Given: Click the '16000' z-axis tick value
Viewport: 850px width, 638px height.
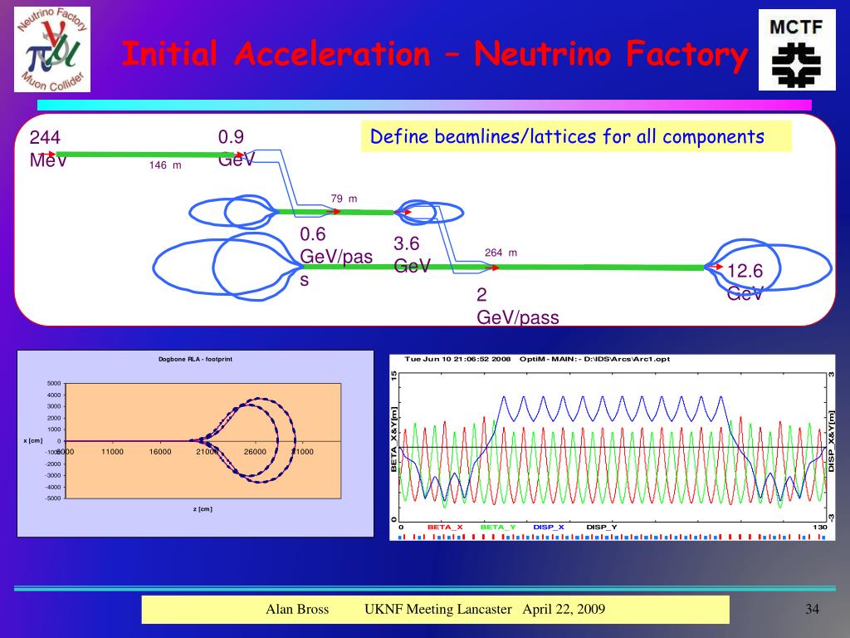Looking at the screenshot, I should (x=160, y=451).
